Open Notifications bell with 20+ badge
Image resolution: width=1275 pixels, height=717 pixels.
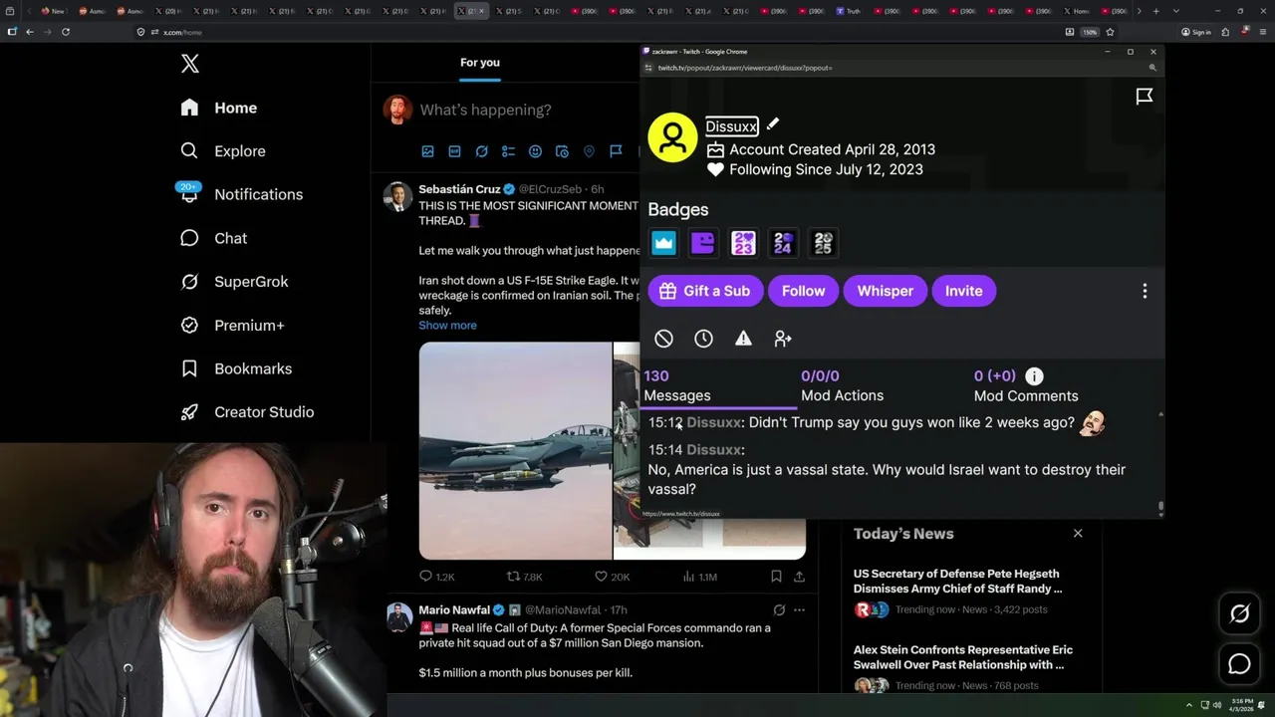pos(189,193)
